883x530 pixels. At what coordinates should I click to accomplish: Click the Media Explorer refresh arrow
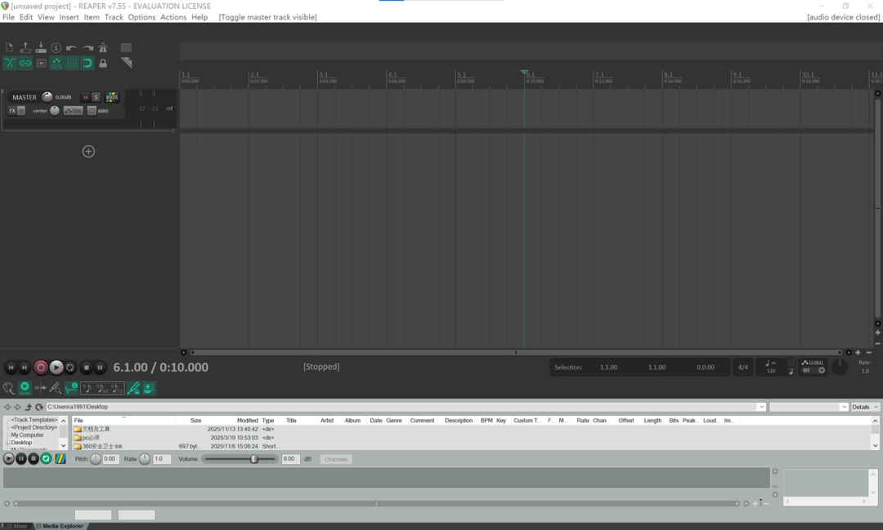38,407
